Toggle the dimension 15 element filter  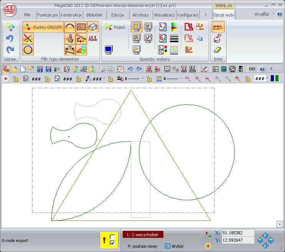tap(70, 50)
